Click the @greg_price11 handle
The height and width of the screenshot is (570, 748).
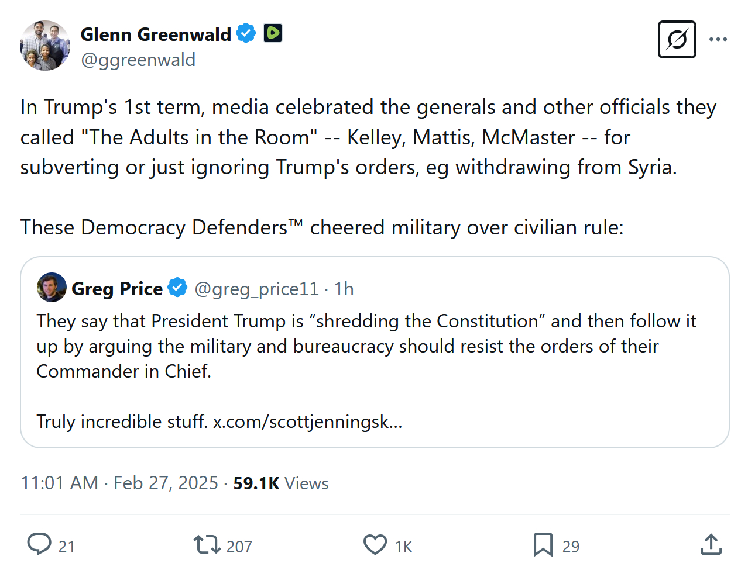[x=256, y=289]
